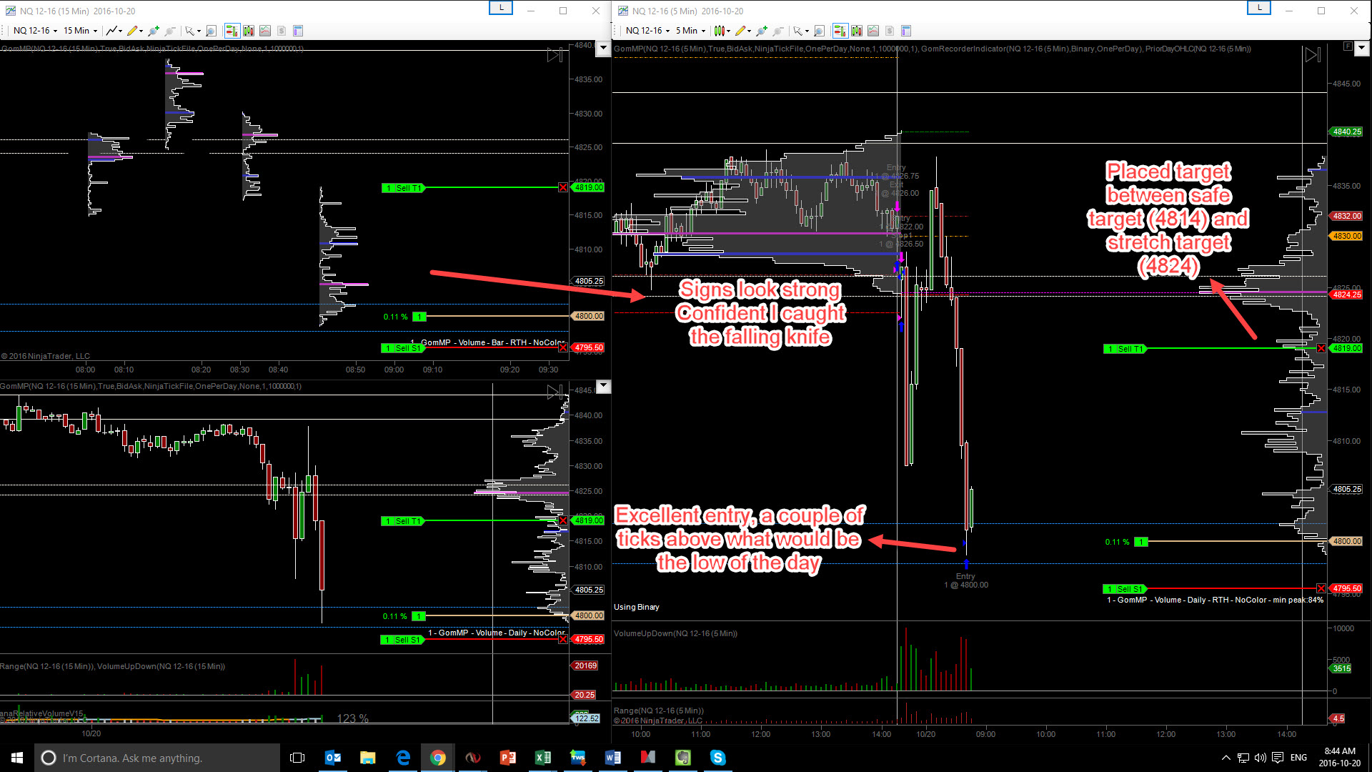Click the link button L on 5 Min window
Screen dimensions: 1372x772
point(1258,8)
